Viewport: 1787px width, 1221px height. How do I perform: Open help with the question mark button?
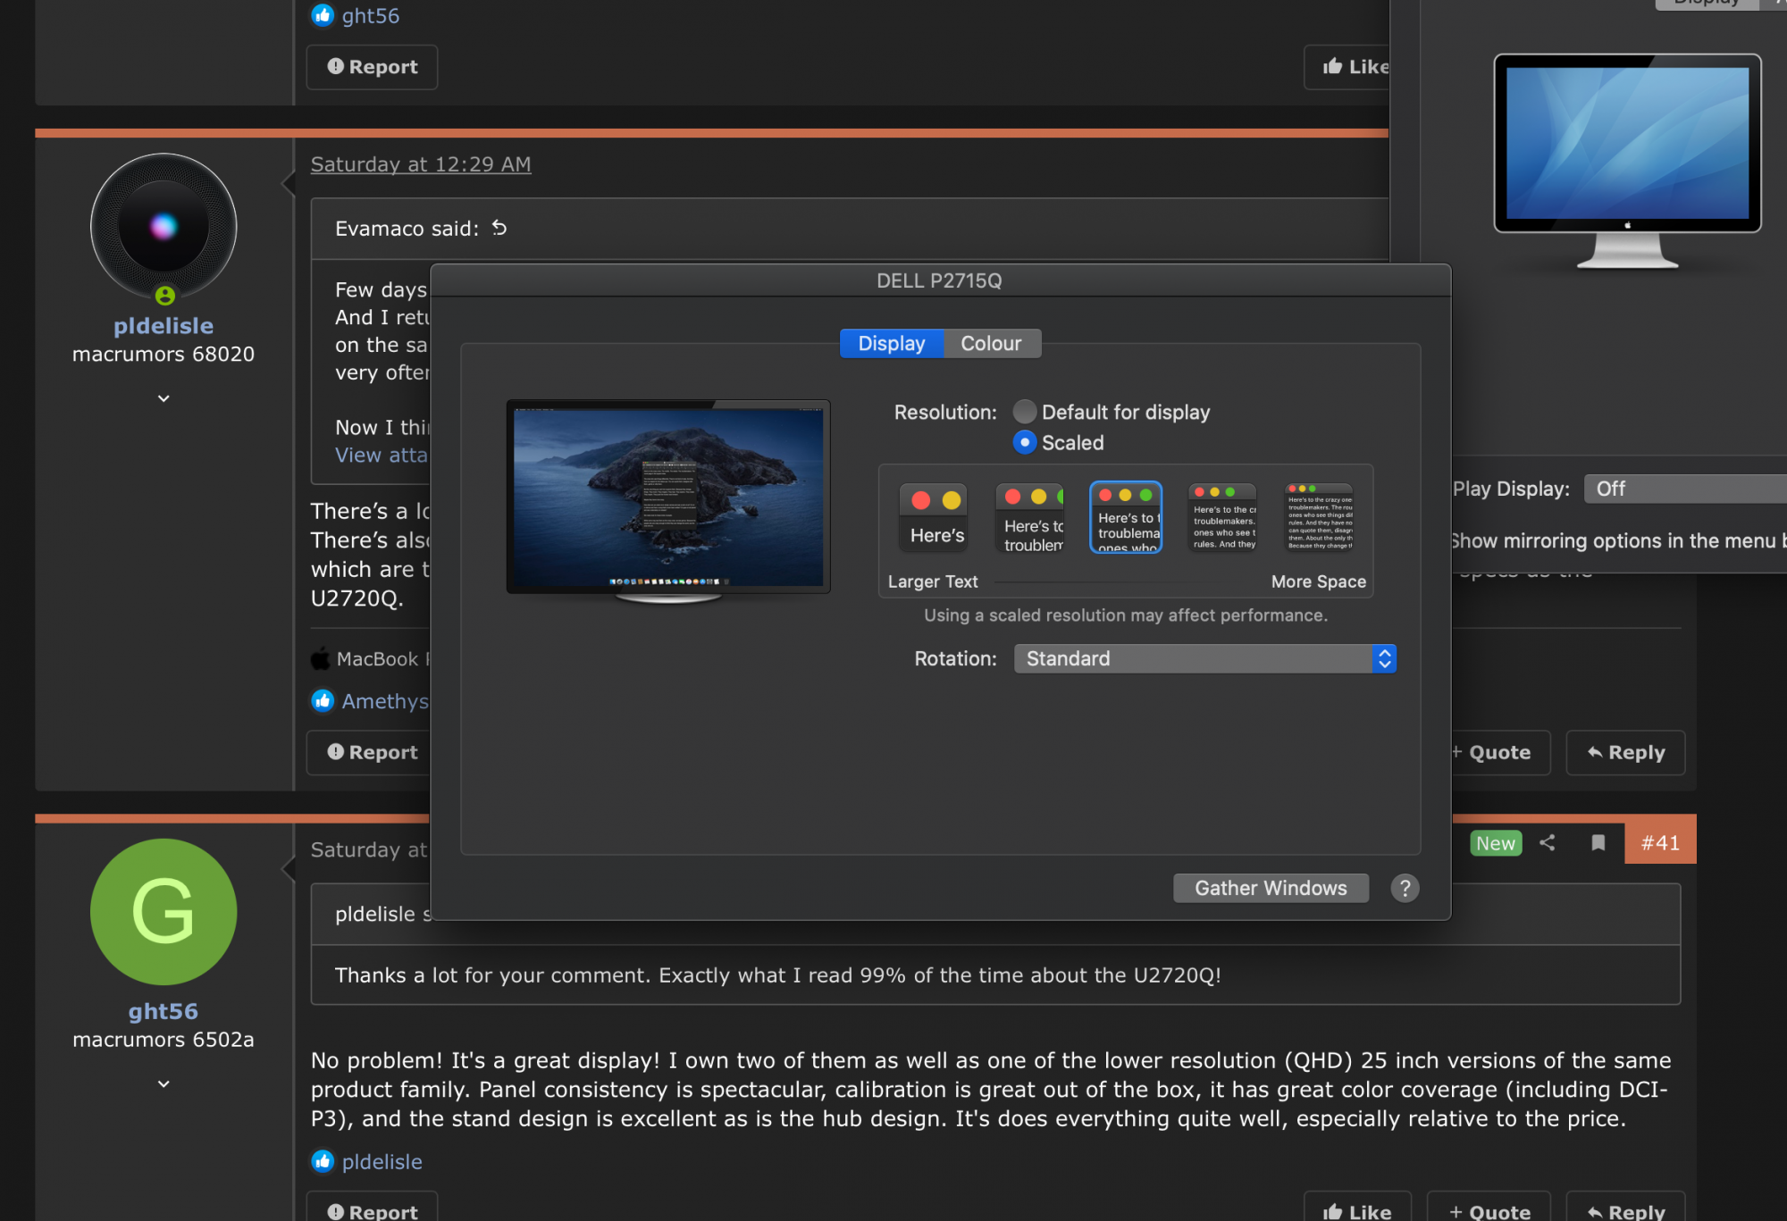(1405, 888)
